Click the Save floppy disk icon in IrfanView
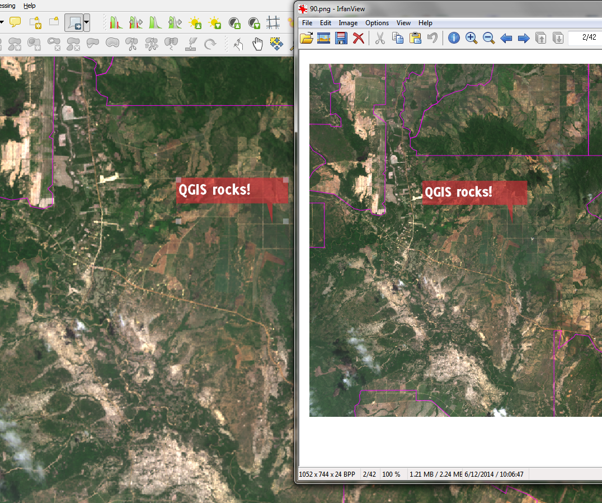The image size is (602, 503). [341, 38]
